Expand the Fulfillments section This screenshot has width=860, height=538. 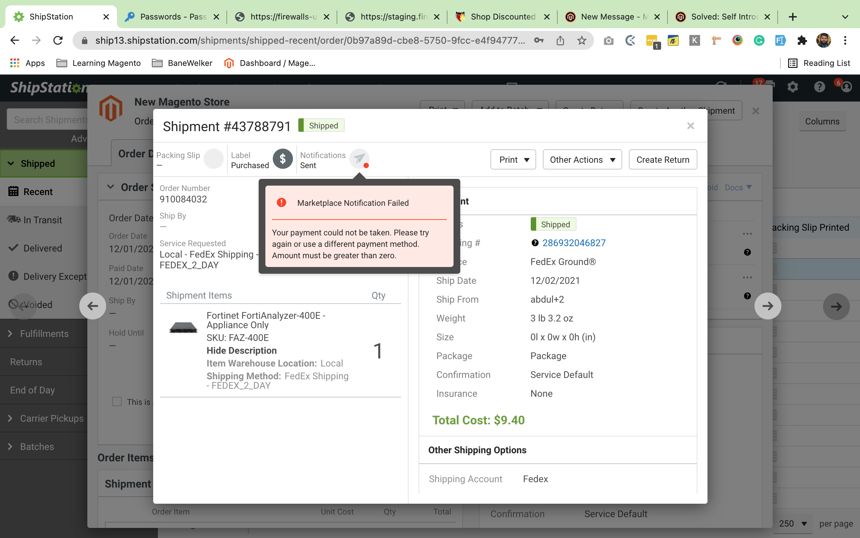(x=10, y=334)
